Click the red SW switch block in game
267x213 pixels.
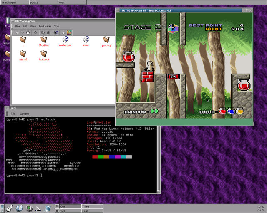coord(174,77)
